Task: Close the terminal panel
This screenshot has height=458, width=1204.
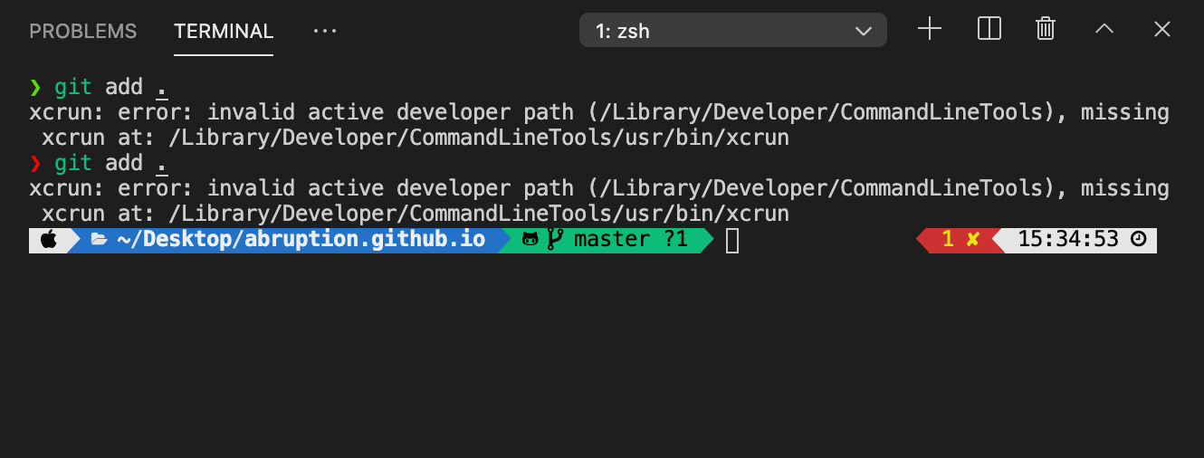Action: (1162, 29)
